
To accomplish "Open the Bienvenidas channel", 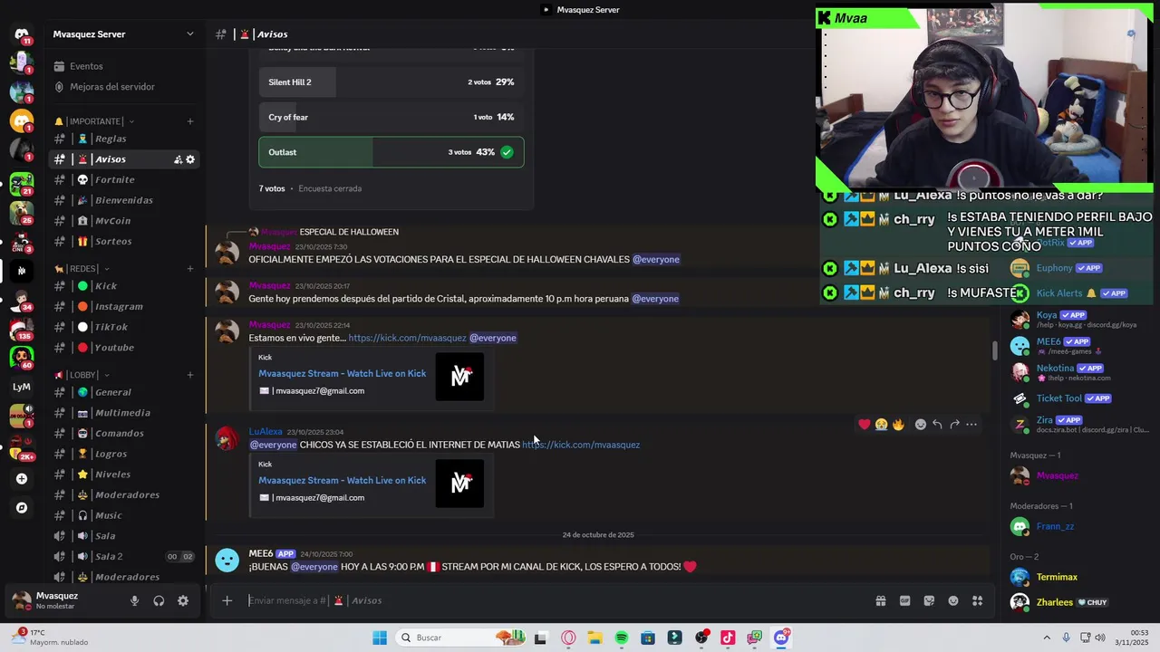I will [124, 200].
